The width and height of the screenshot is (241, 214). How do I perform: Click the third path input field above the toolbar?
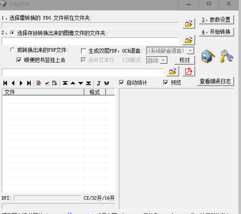82,72
